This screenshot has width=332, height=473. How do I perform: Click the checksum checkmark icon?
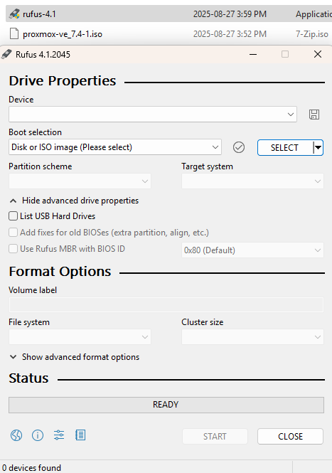tap(239, 147)
